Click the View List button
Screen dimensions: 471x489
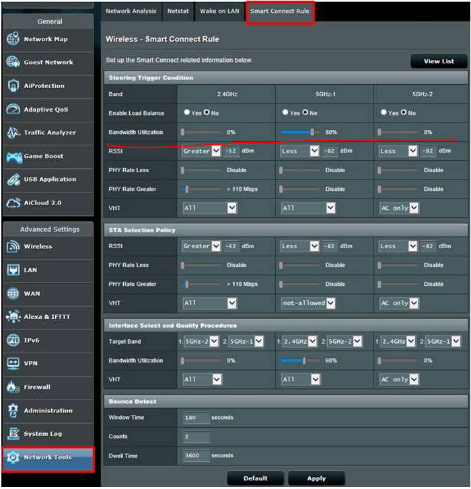[439, 61]
